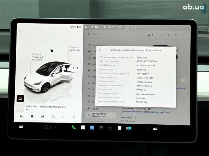Open the dashcam camera app in dock
Image resolution: width=209 pixels, height=156 pixels.
pyautogui.click(x=101, y=128)
